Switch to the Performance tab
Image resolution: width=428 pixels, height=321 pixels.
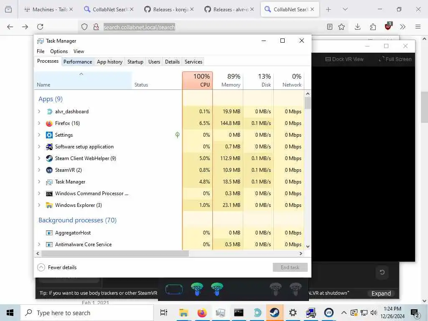[78, 62]
